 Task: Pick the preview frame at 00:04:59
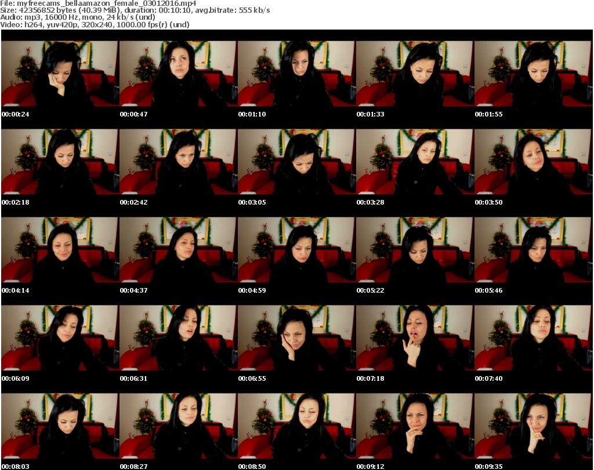296,250
